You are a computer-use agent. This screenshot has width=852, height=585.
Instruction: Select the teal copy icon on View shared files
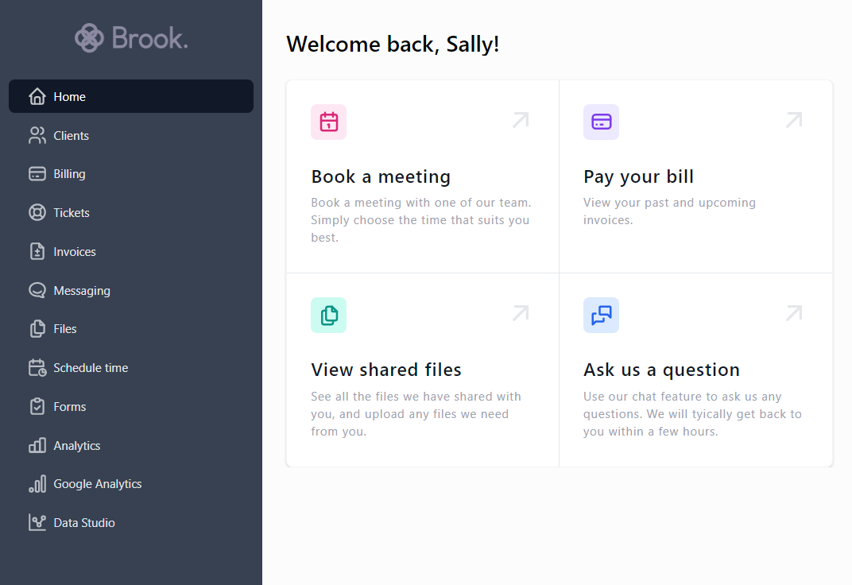coord(328,315)
